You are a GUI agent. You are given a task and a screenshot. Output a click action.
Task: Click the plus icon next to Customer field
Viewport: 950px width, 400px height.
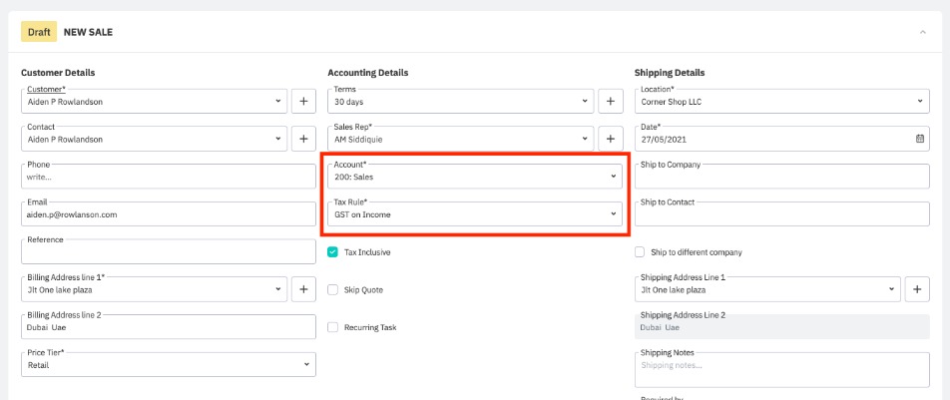tap(304, 101)
